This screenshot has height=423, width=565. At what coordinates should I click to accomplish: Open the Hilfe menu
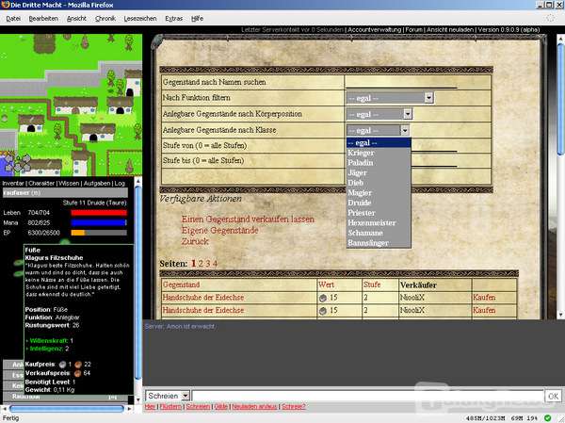point(197,19)
